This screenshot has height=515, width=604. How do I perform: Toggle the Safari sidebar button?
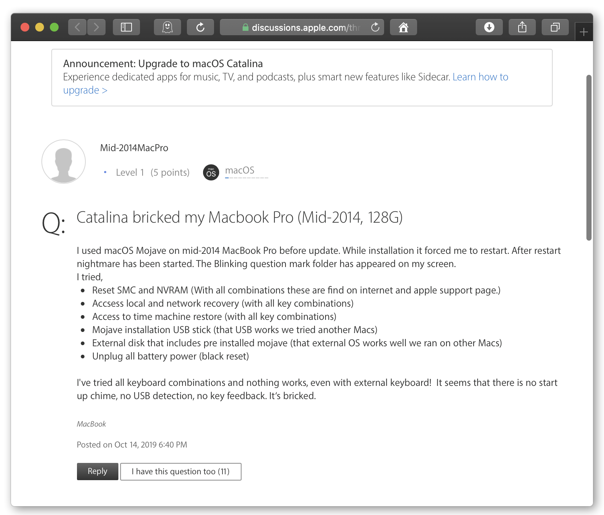pyautogui.click(x=126, y=27)
